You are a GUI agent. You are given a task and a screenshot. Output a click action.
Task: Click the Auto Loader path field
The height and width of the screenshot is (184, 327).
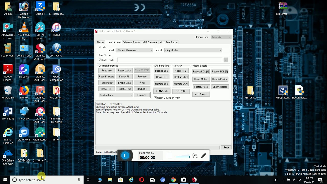pyautogui.click(x=170, y=60)
